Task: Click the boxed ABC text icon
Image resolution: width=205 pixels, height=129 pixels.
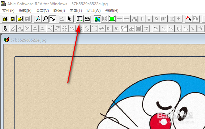Action: [164, 19]
